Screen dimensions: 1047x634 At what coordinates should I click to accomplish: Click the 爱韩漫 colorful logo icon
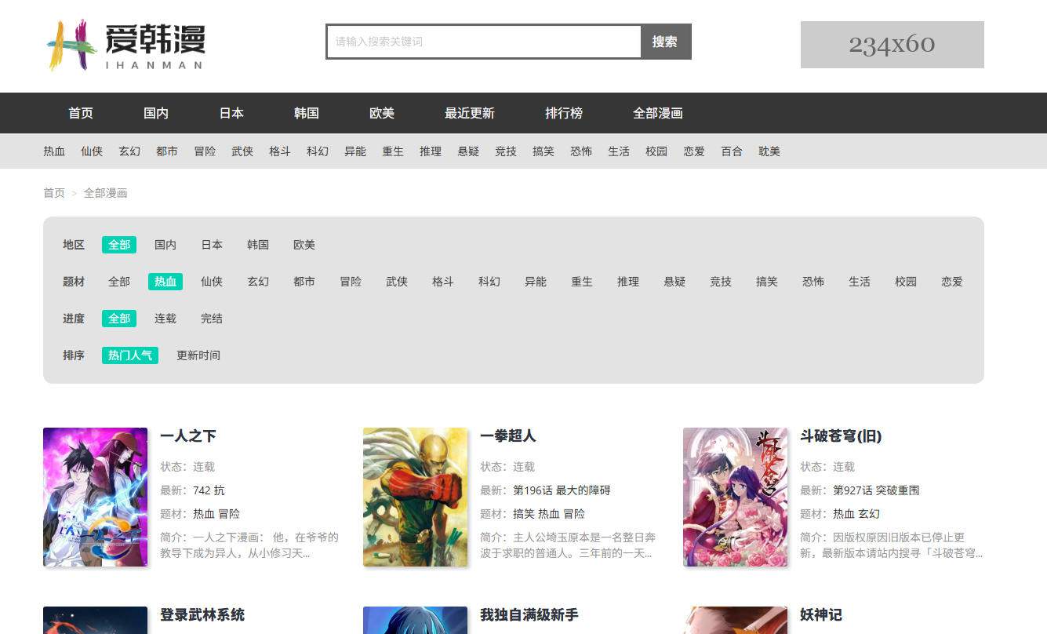pos(67,43)
